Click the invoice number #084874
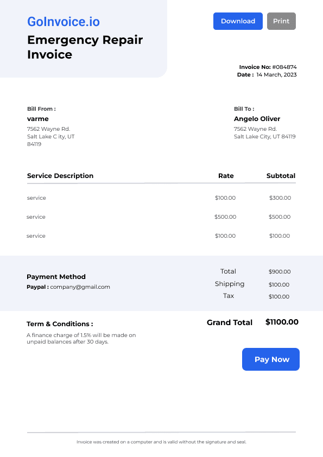Viewport: 323px width, 457px height. 284,67
